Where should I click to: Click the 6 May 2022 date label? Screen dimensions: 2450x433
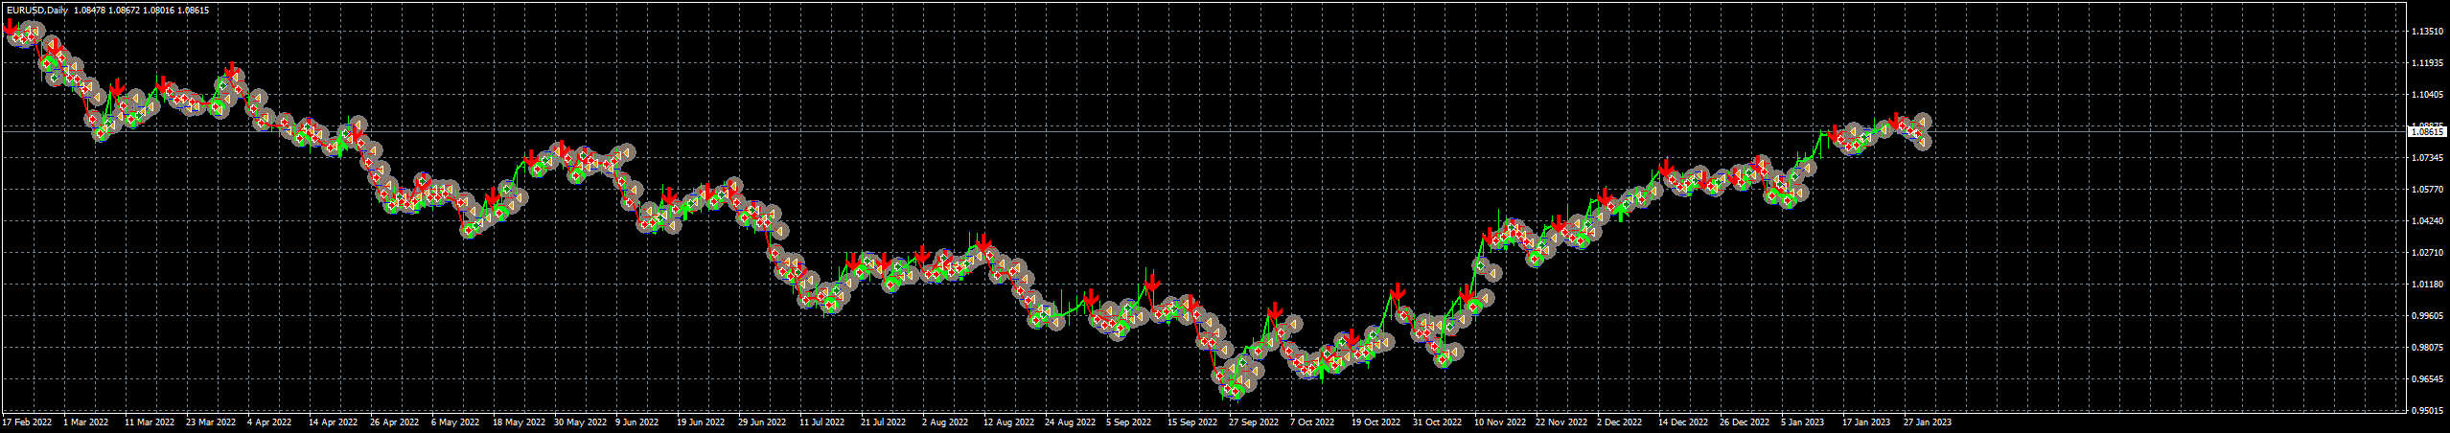pos(454,422)
